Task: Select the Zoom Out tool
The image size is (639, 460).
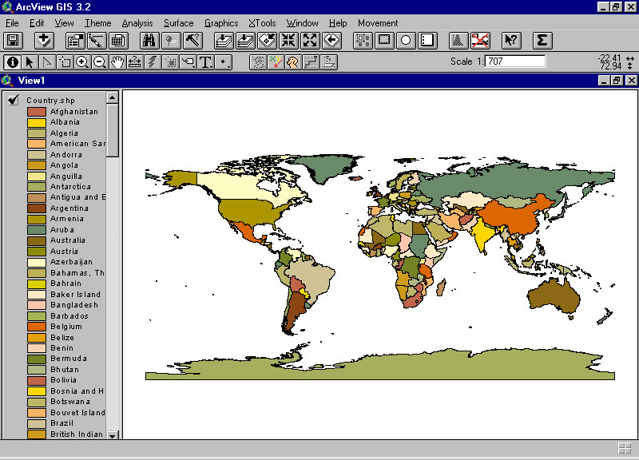Action: tap(100, 61)
